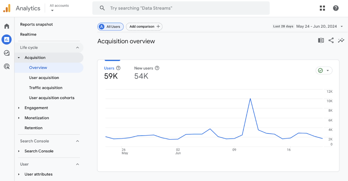This screenshot has width=348, height=181.
Task: Click the search field at top
Action: 181,8
